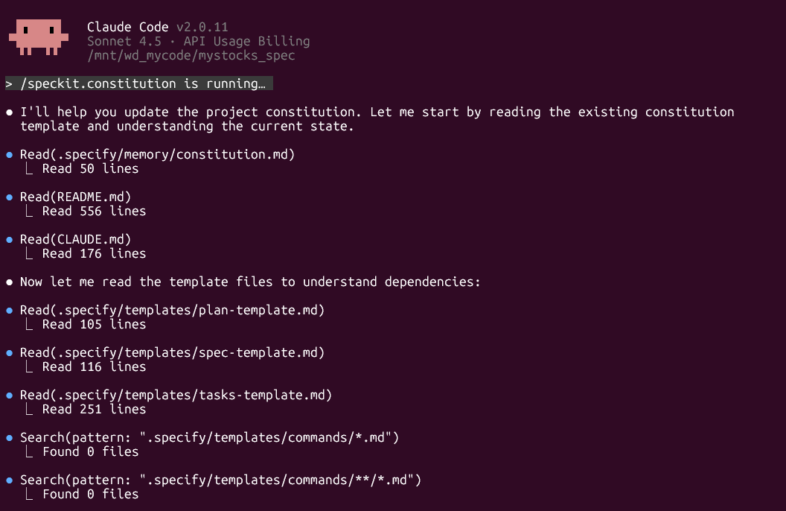786x511 pixels.
Task: Click the blue bullet beside tasks-template.md read
Action: pyautogui.click(x=9, y=396)
